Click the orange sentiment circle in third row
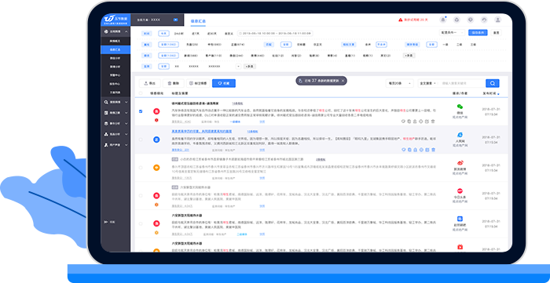The width and height of the screenshot is (550, 283). point(156,168)
